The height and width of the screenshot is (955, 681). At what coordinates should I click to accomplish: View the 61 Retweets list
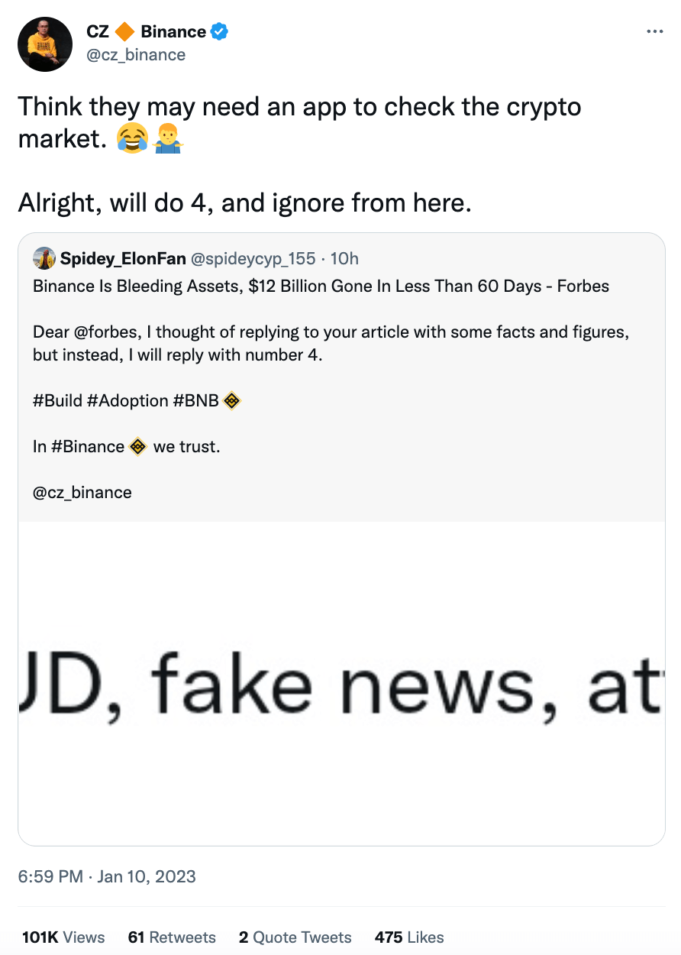172,937
